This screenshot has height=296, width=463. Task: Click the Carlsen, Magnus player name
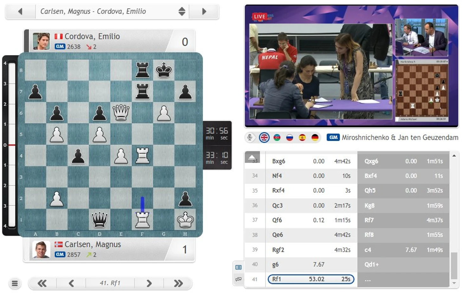point(93,244)
